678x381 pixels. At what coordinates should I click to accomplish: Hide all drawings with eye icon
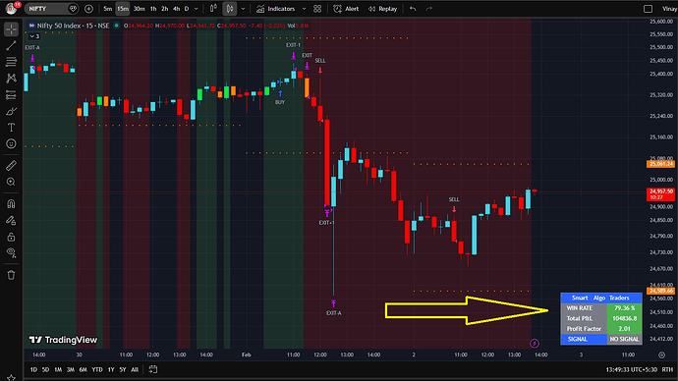[x=11, y=253]
